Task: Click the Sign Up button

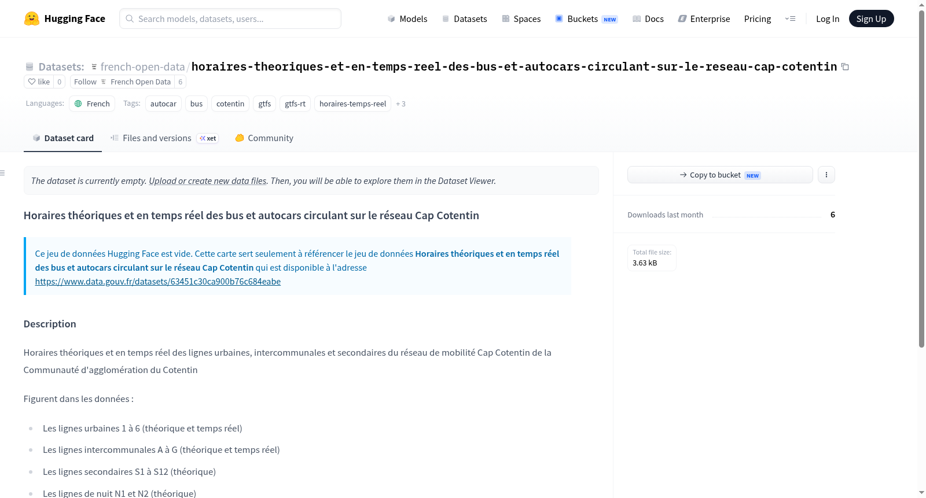Action: pos(871,19)
